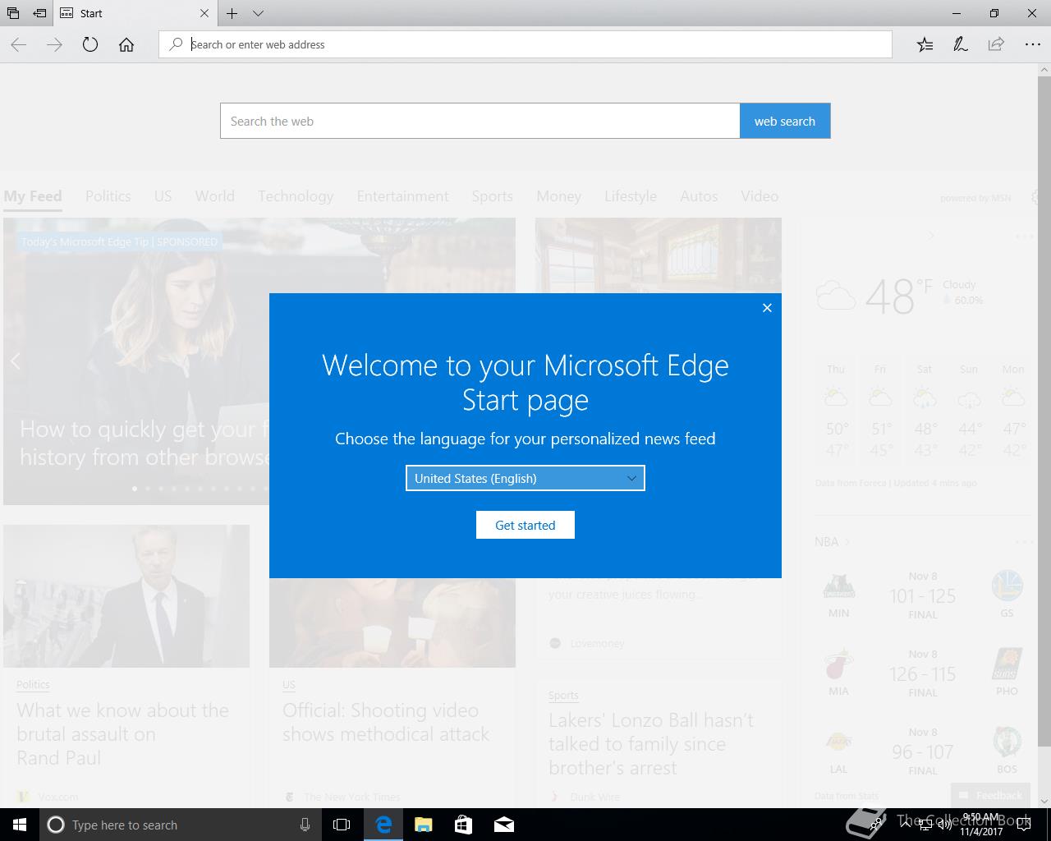Open the Rand Paul assault article
1051x841 pixels.
tap(123, 734)
